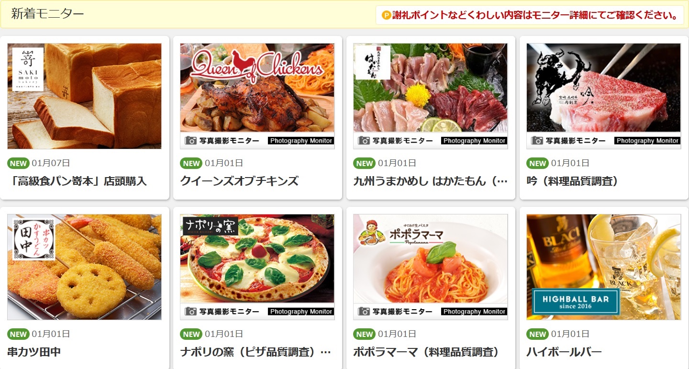Click the 新着モニター section heading

coord(47,14)
